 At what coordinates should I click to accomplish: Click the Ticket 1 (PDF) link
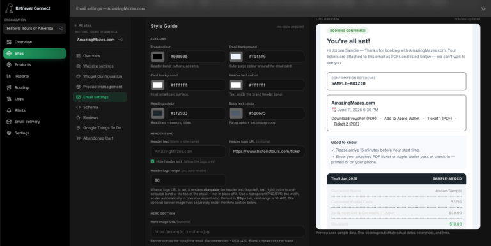pos(439,119)
